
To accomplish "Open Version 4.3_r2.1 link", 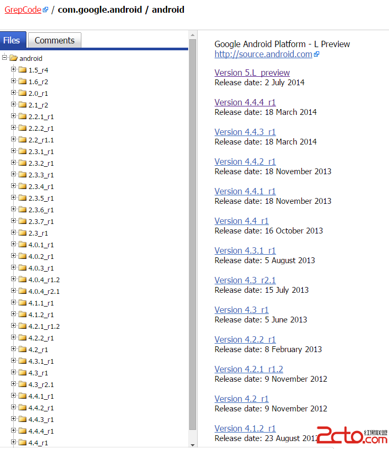I will [x=245, y=280].
